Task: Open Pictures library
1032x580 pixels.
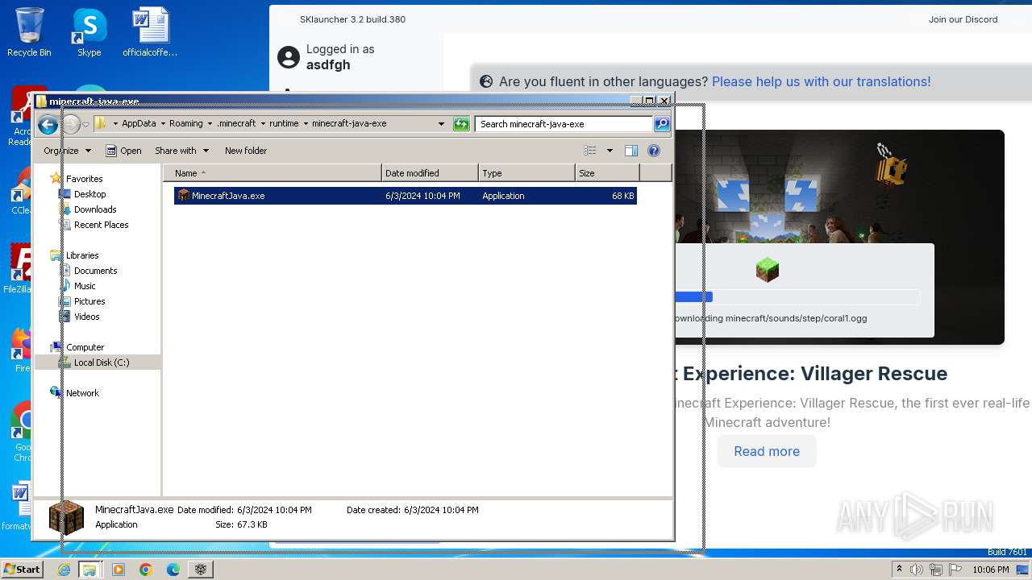Action: point(89,301)
